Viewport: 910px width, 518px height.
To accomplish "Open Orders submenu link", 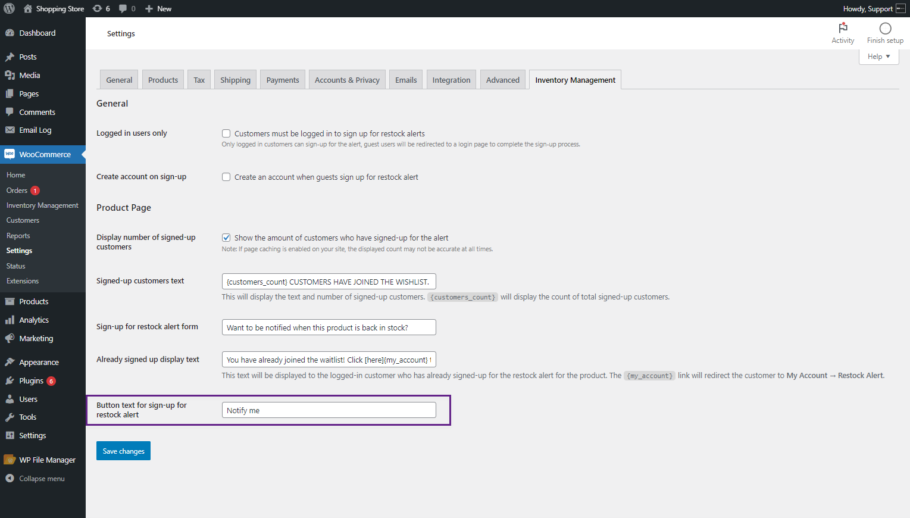I will pyautogui.click(x=17, y=191).
